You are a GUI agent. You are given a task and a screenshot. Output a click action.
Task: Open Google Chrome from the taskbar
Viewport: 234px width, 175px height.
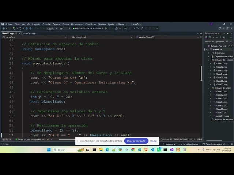click(133, 150)
